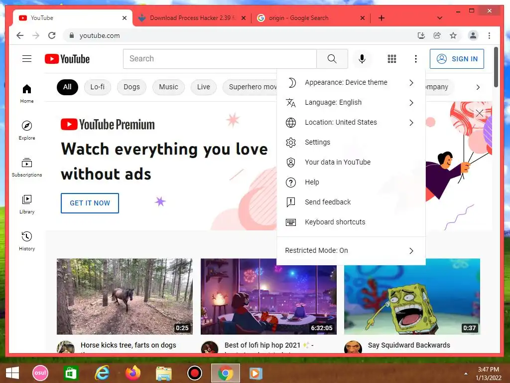Select the All category chip
The width and height of the screenshot is (510, 383).
[x=67, y=87]
